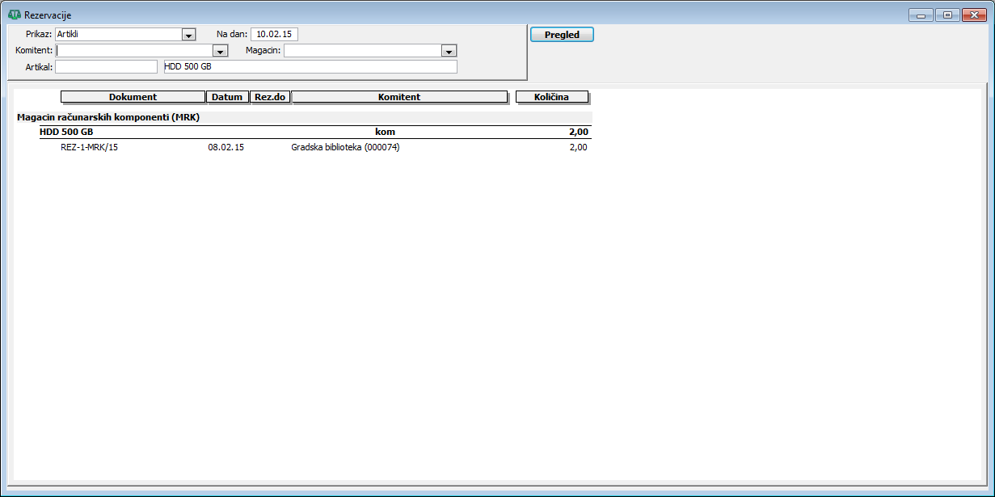995x497 pixels.
Task: Click the Na dan date field
Action: click(274, 34)
